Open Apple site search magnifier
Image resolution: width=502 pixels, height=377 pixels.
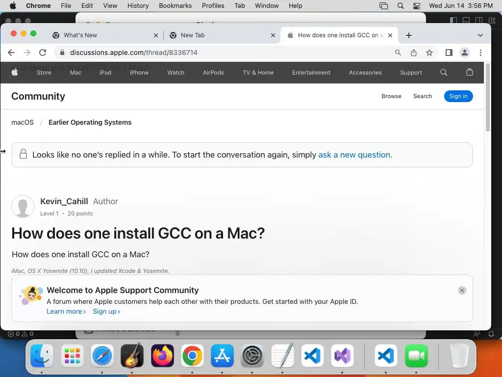pyautogui.click(x=444, y=73)
